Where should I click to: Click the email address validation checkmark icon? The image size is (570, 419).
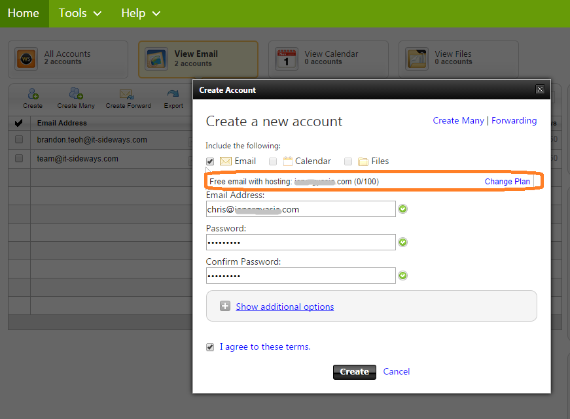click(402, 209)
